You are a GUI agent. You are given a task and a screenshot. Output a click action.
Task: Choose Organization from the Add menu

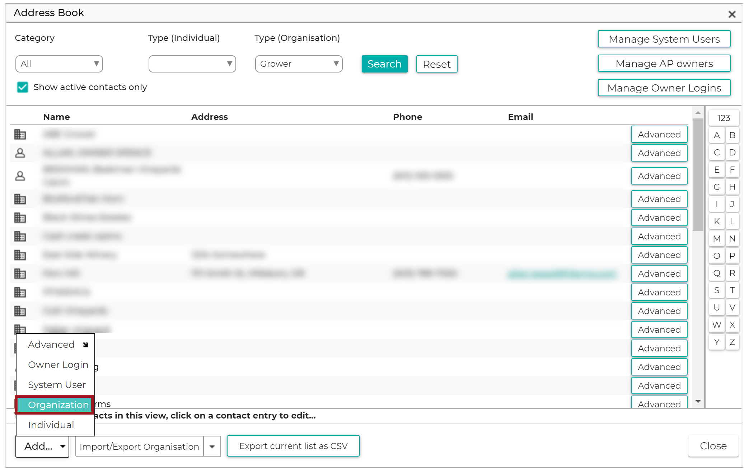point(55,405)
